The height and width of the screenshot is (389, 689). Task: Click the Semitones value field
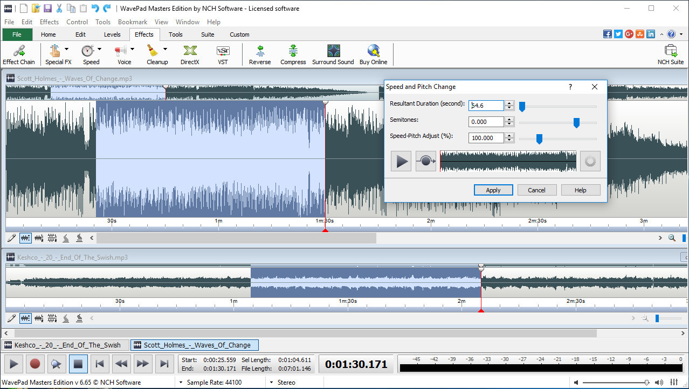486,122
